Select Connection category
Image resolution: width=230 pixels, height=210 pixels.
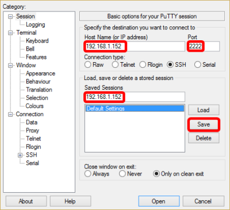click(x=29, y=114)
